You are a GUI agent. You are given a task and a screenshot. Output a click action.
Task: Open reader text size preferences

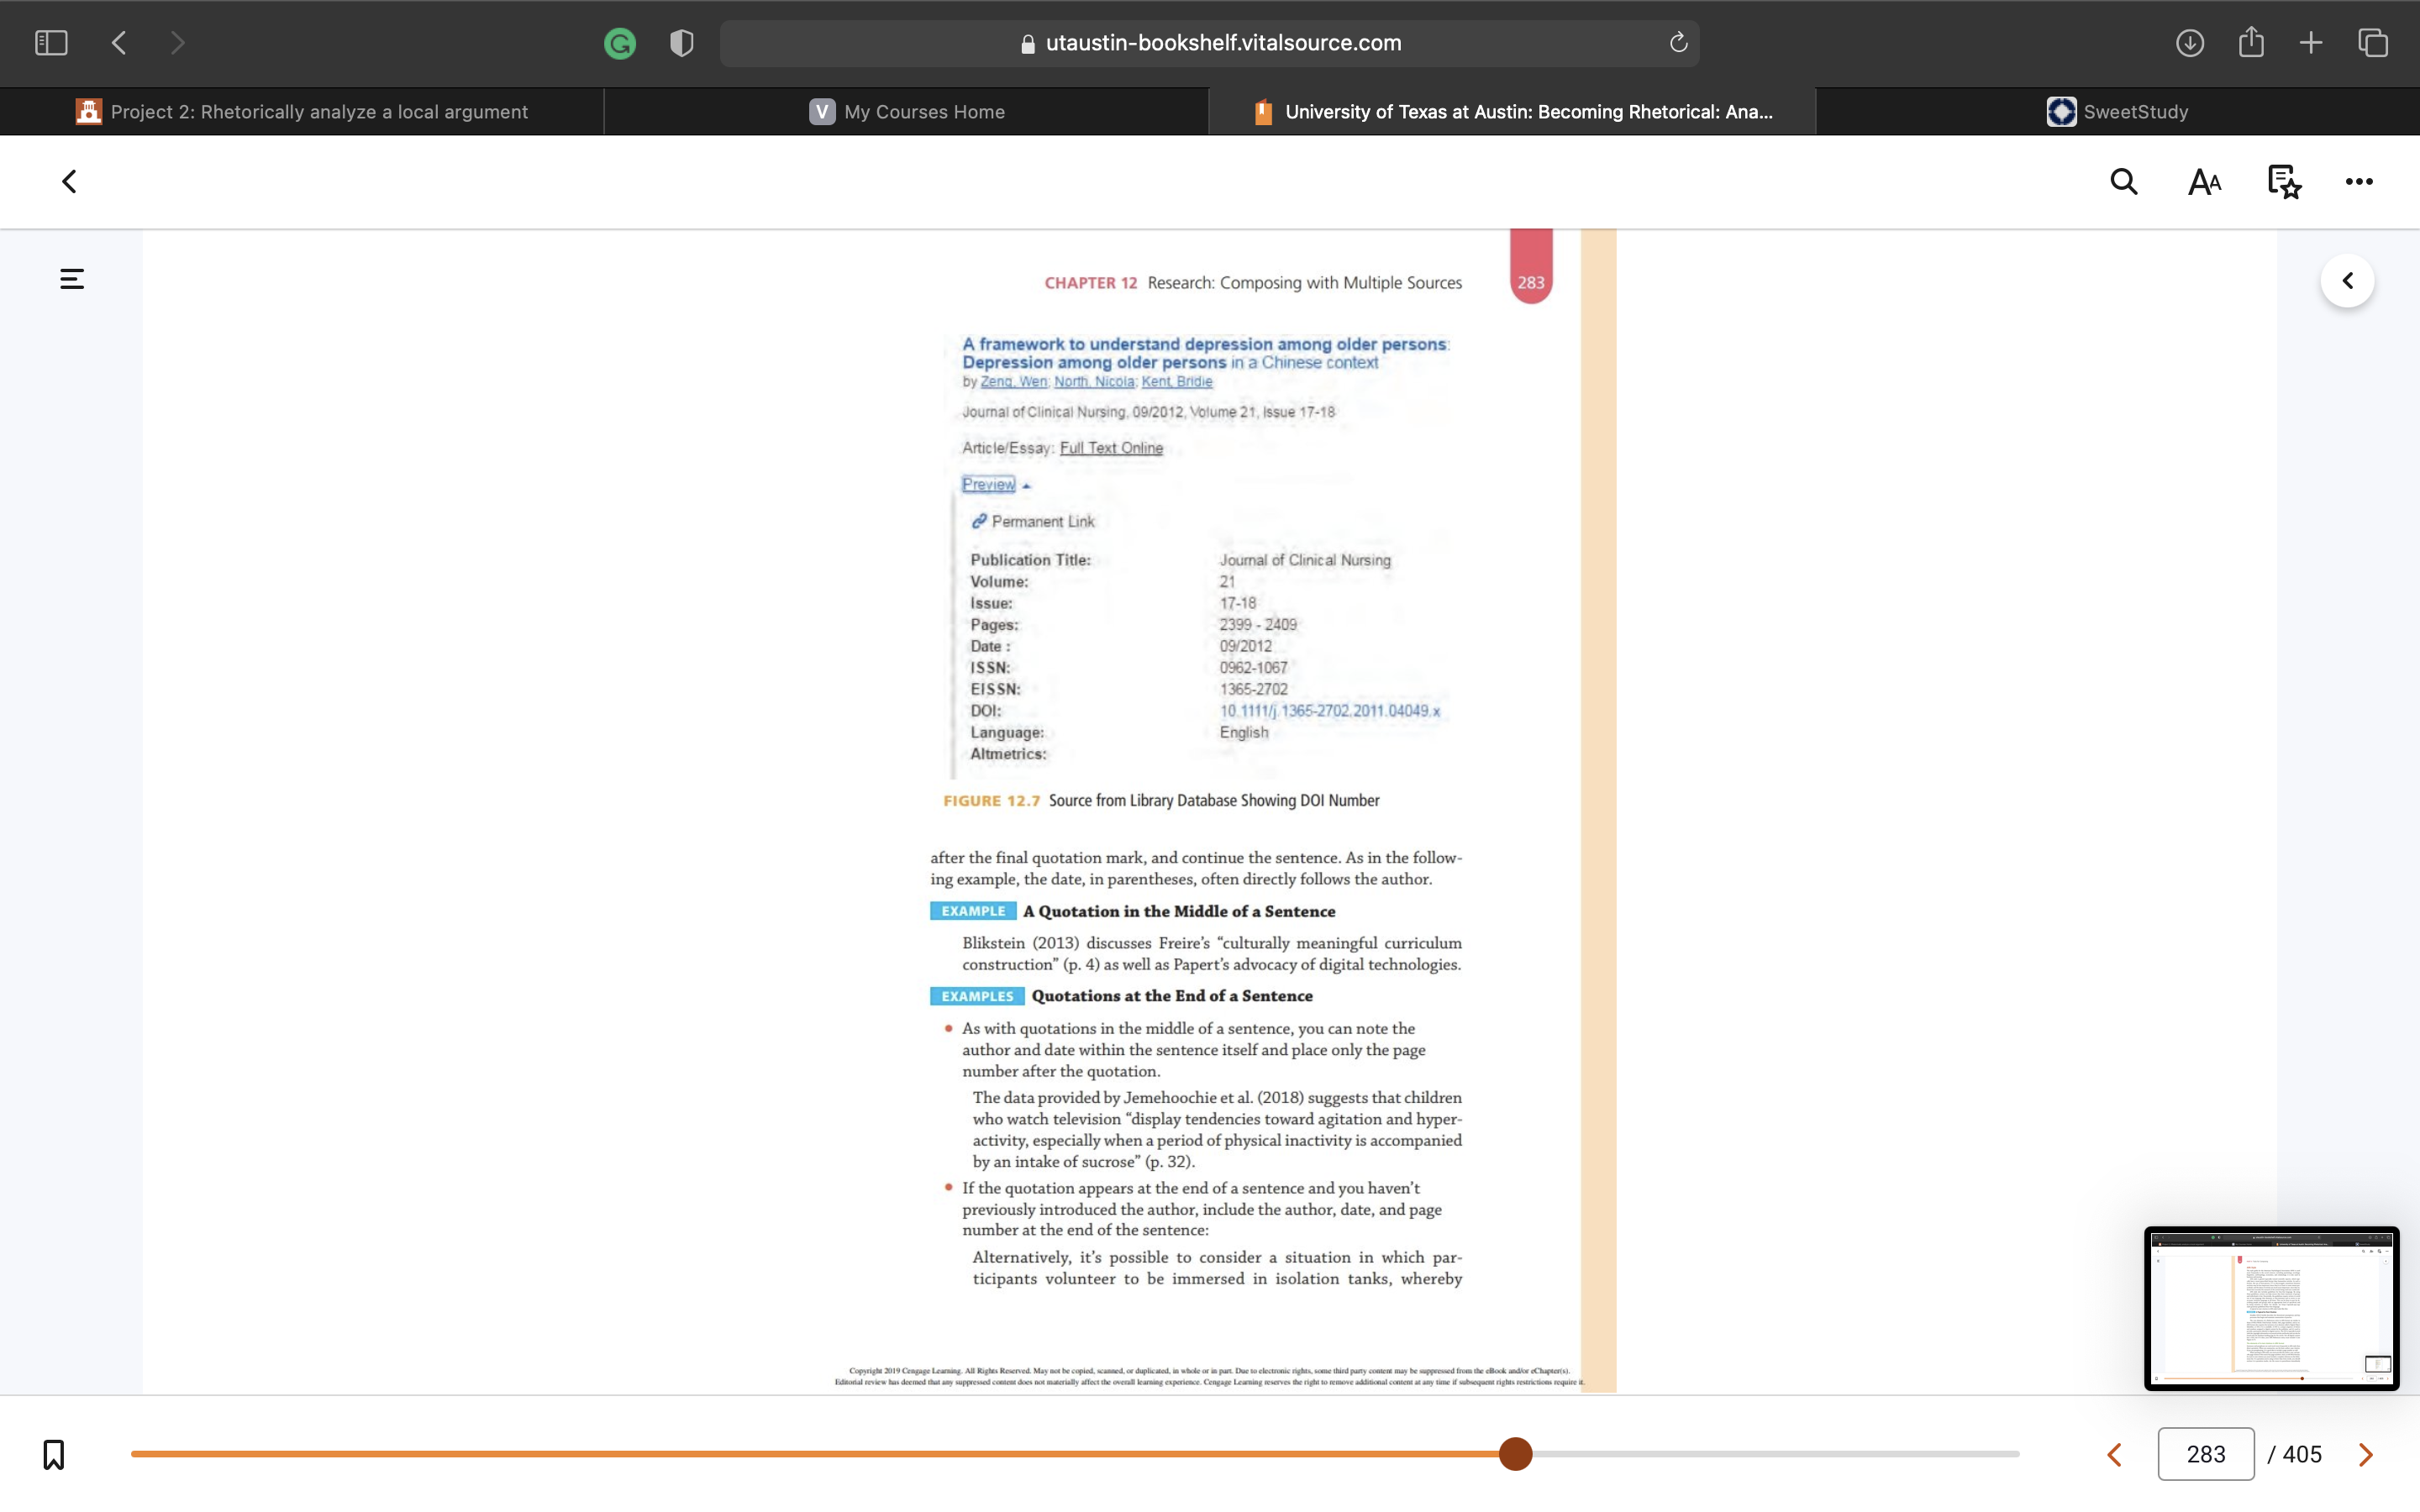tap(2204, 182)
